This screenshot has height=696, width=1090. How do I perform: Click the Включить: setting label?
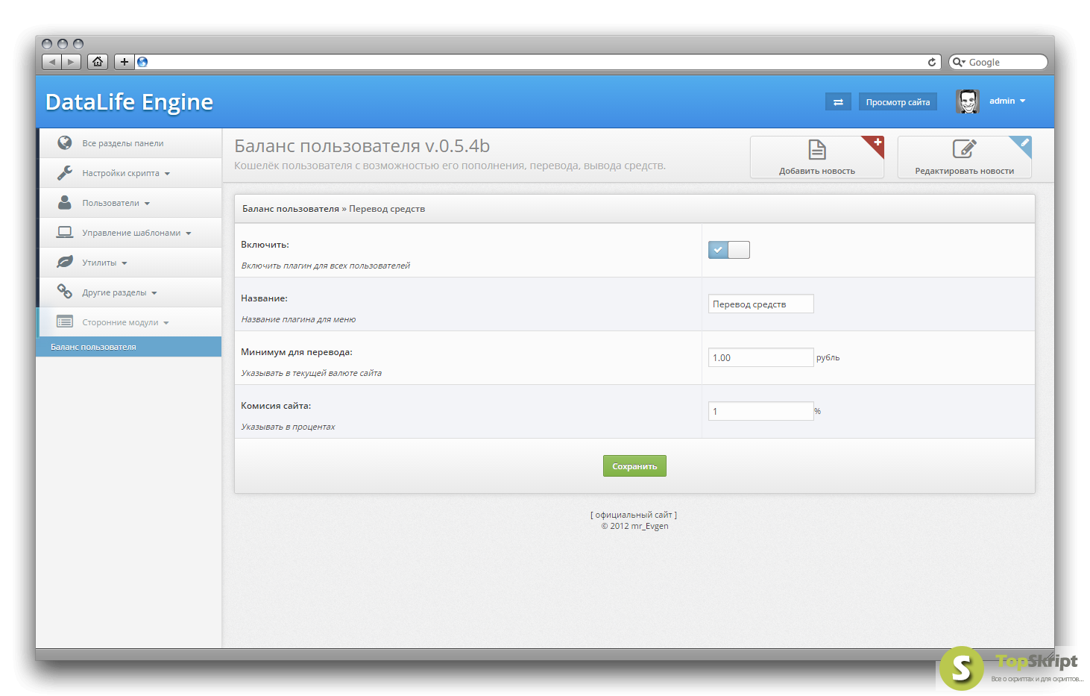pyautogui.click(x=265, y=245)
